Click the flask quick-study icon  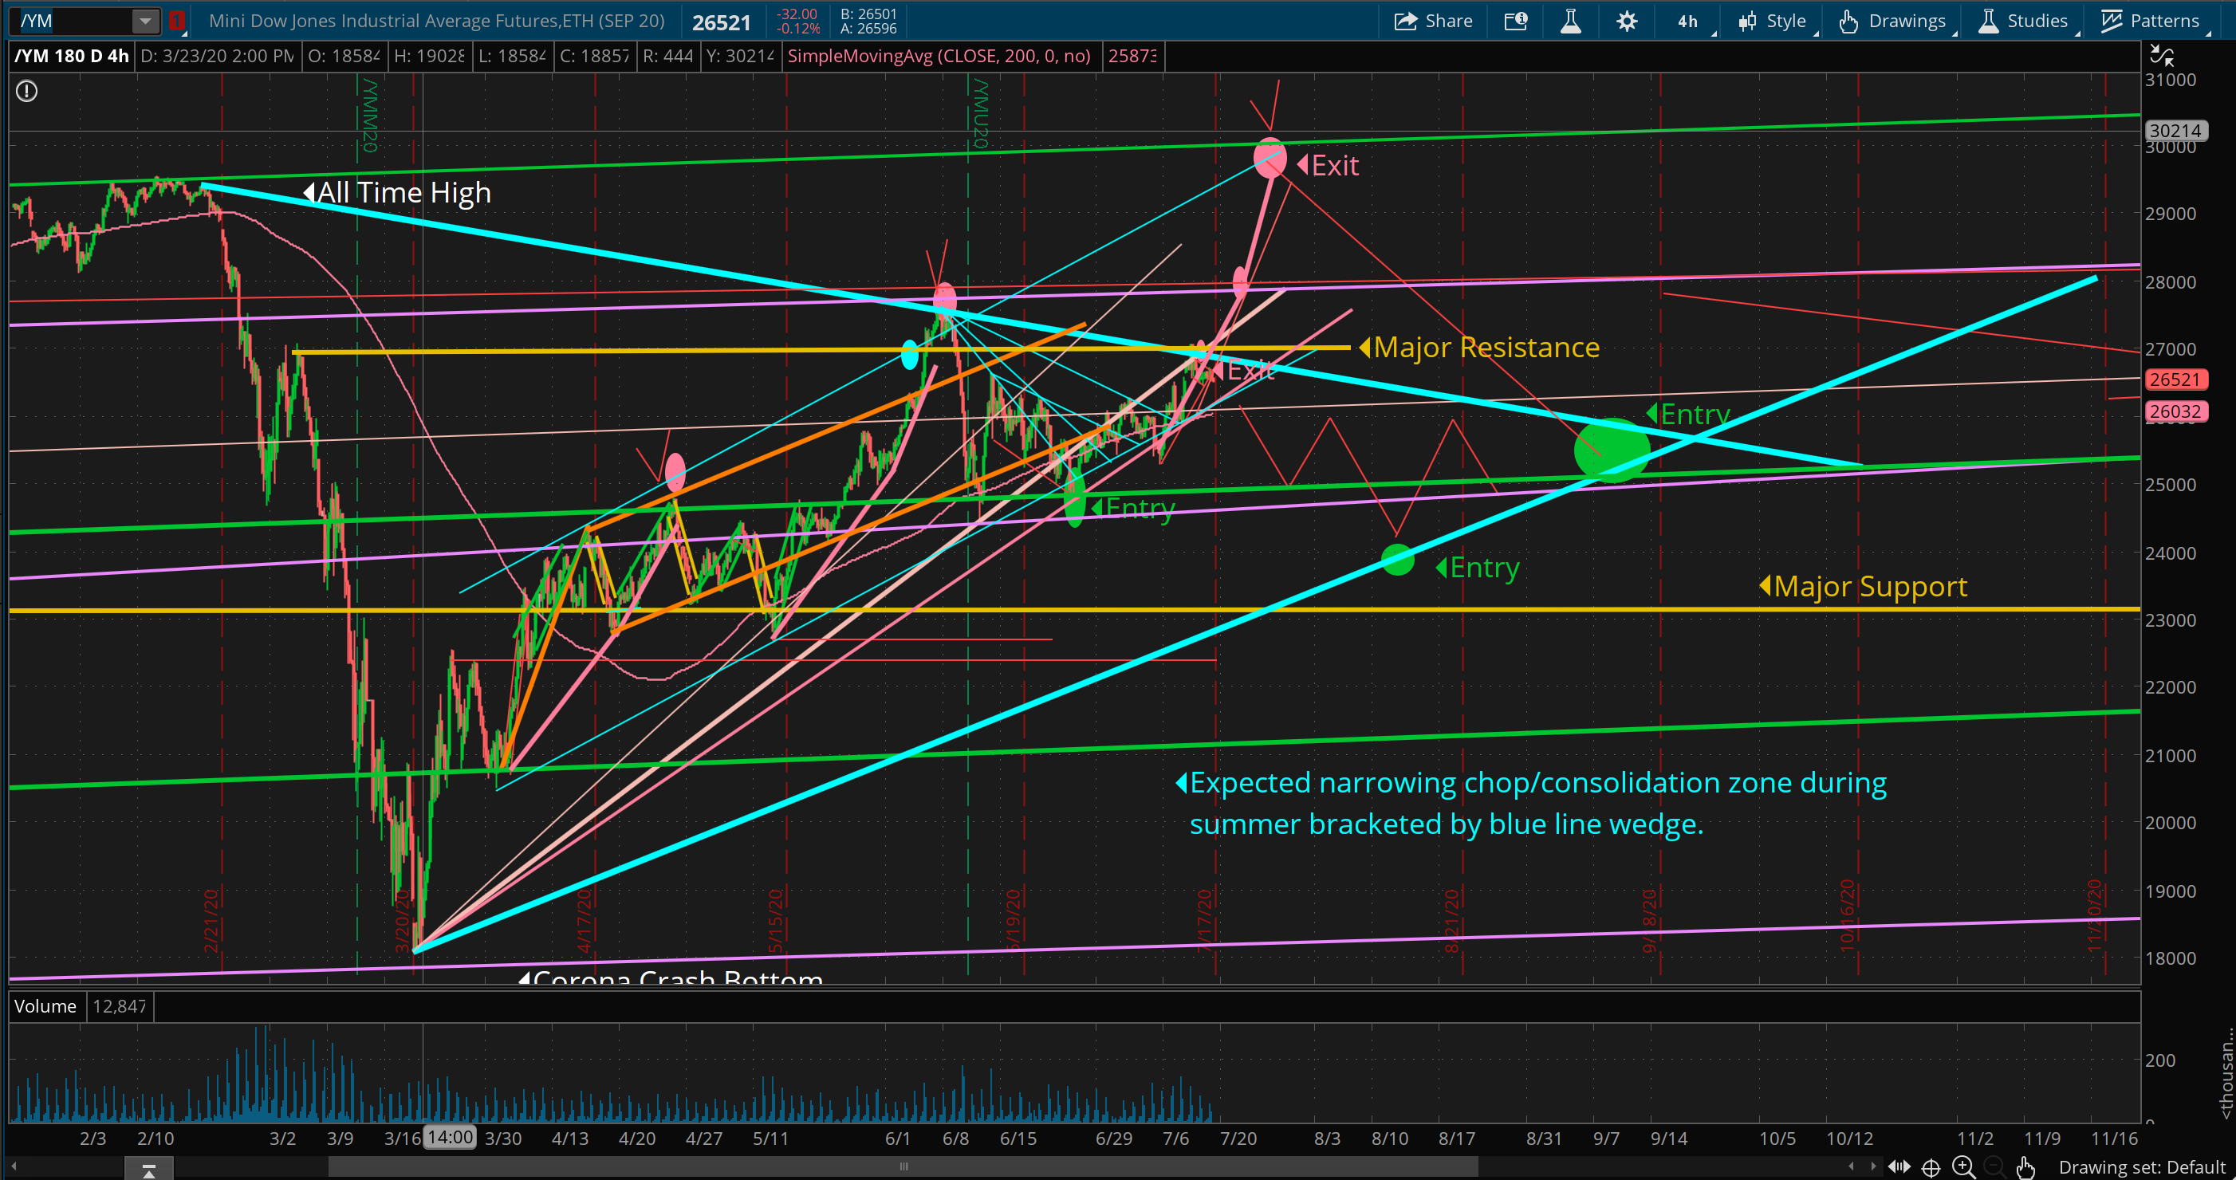(1570, 21)
